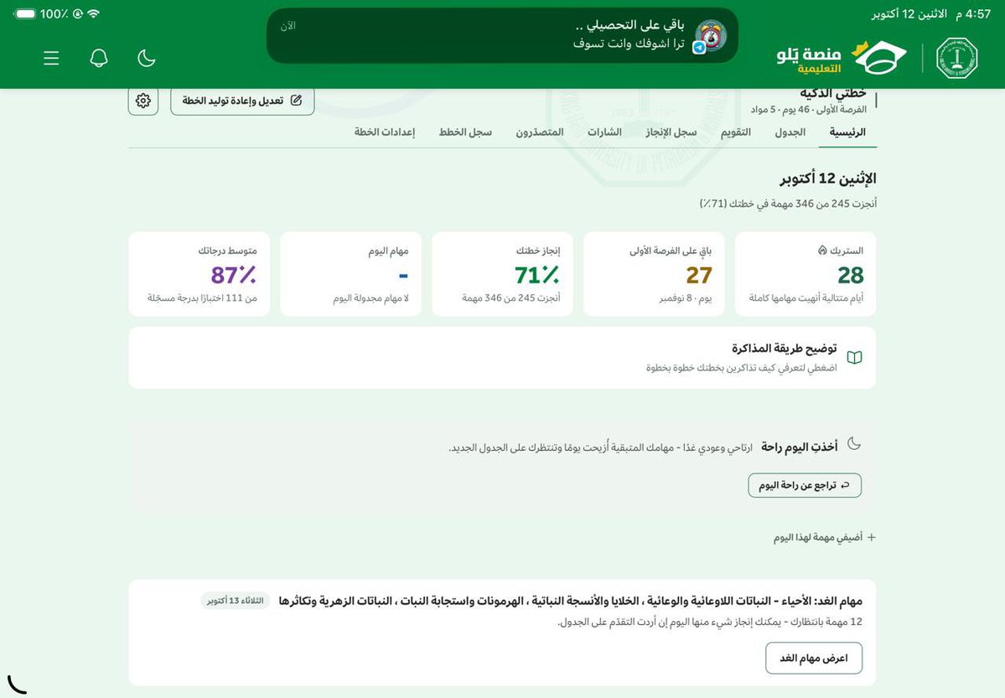This screenshot has height=698, width=1005.
Task: Click تراجع عن راحة اليوم button
Action: pyautogui.click(x=805, y=485)
